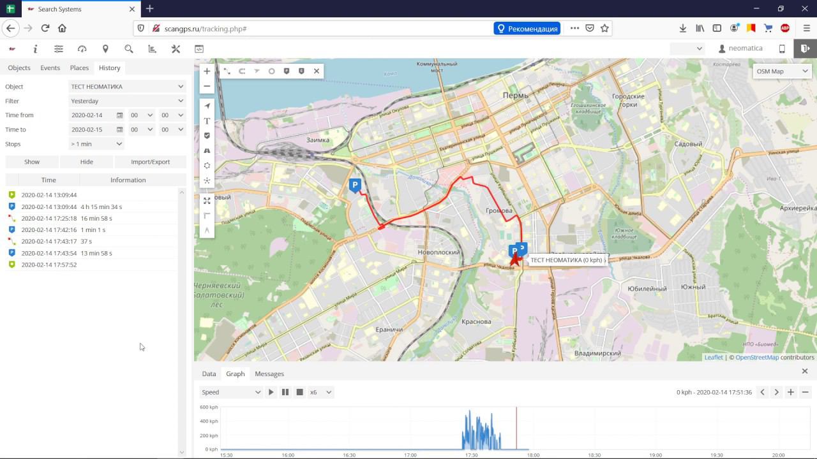Click the location pin toolbar icon

105,48
